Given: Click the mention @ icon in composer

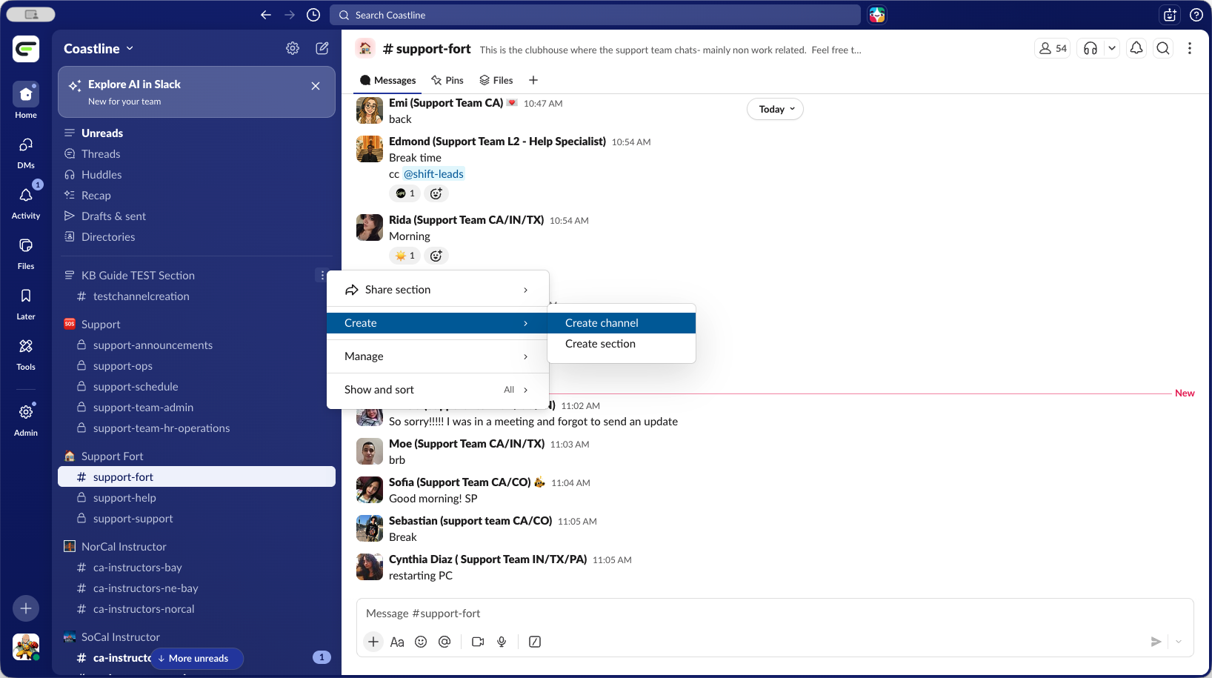Looking at the screenshot, I should tap(444, 642).
